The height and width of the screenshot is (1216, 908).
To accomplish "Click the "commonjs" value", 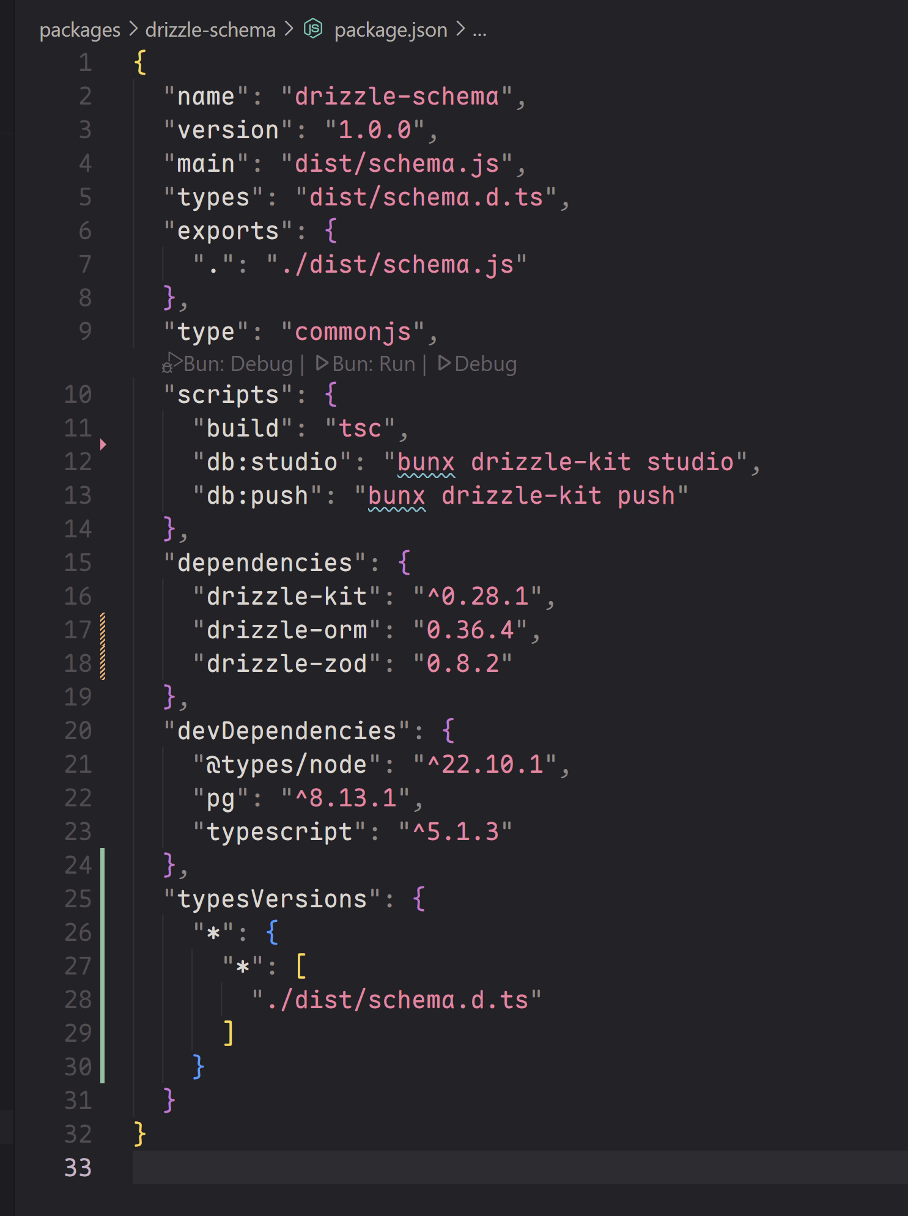I will tap(353, 332).
